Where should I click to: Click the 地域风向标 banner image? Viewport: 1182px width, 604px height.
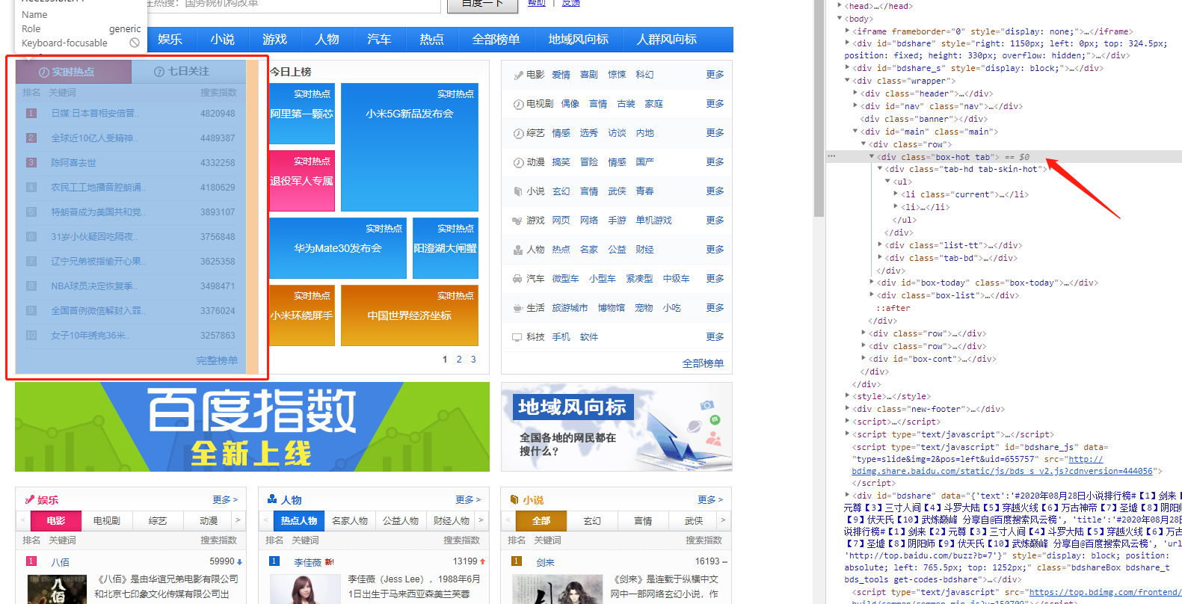(616, 427)
